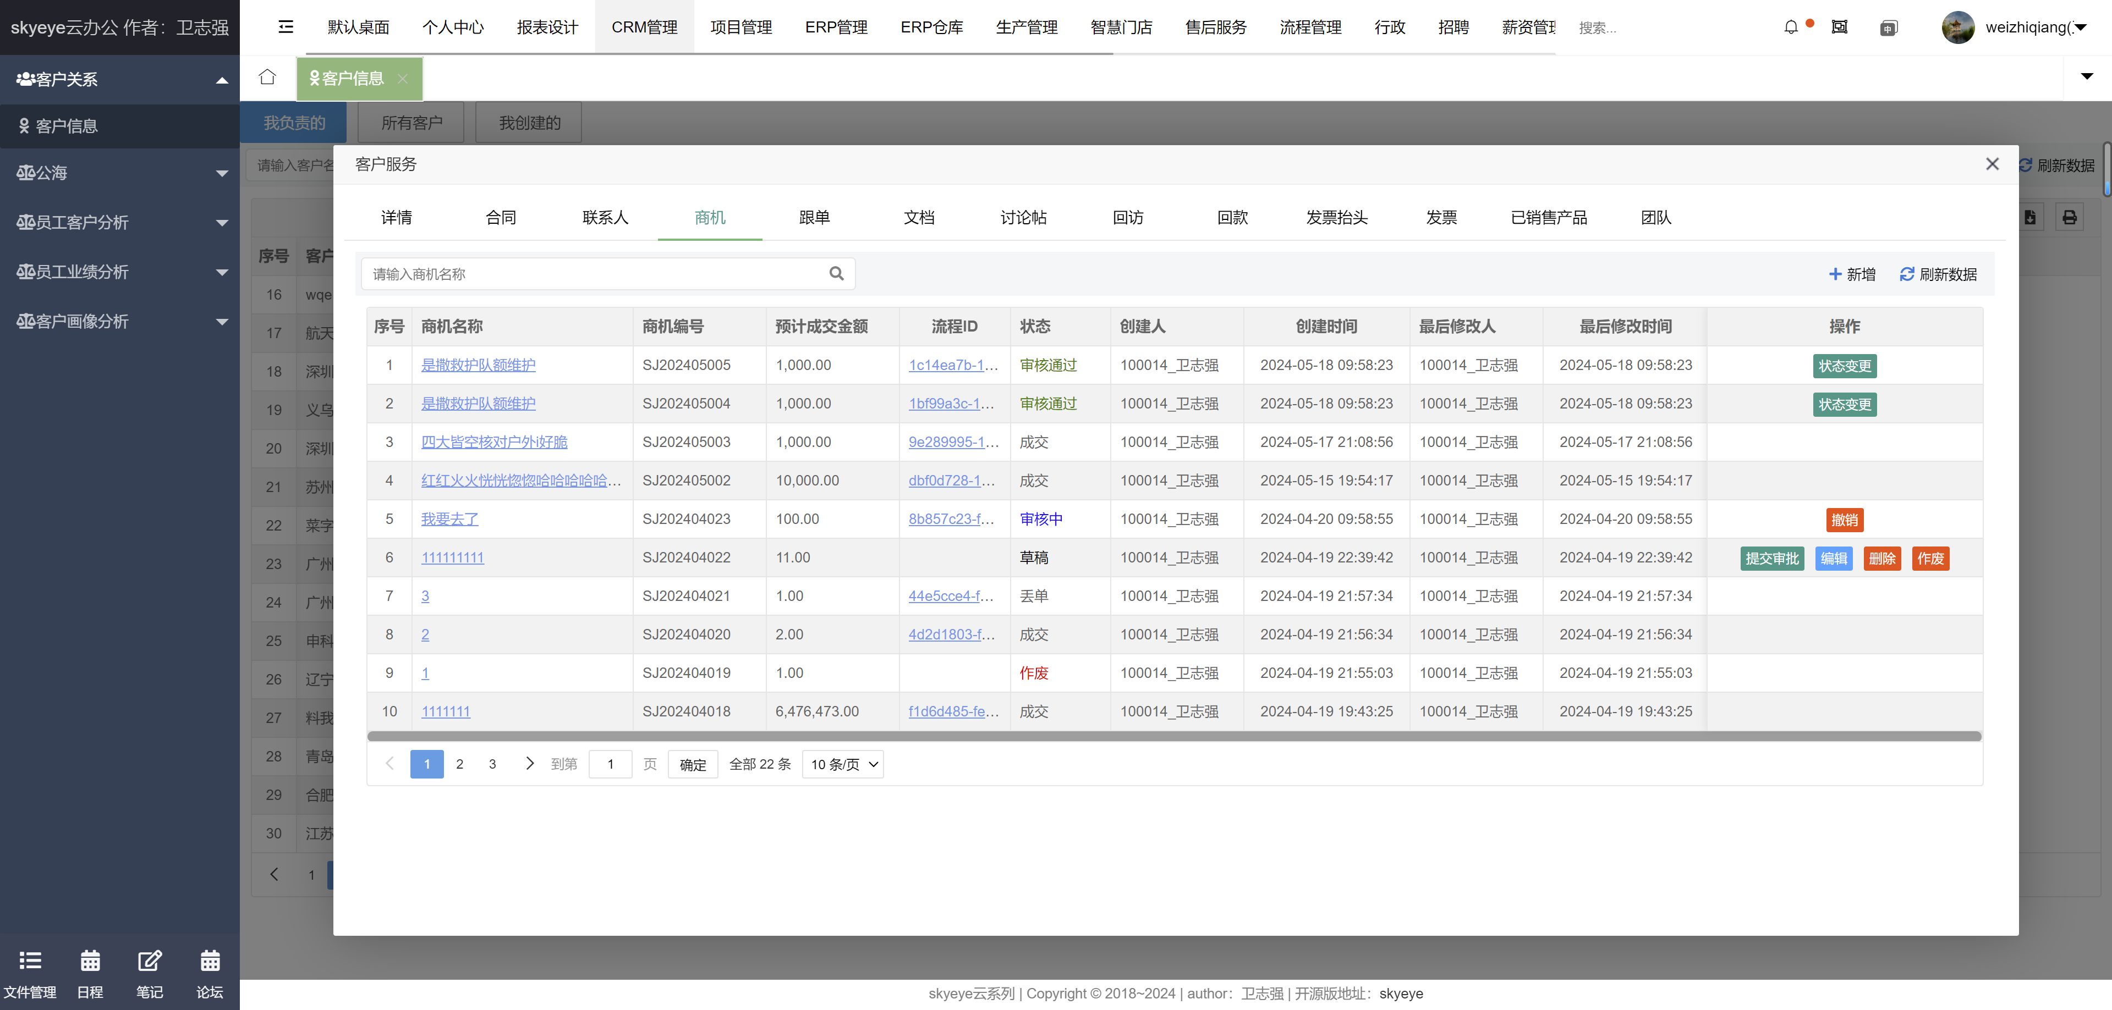
Task: Select the 商机 tab in customer service
Action: (x=710, y=217)
